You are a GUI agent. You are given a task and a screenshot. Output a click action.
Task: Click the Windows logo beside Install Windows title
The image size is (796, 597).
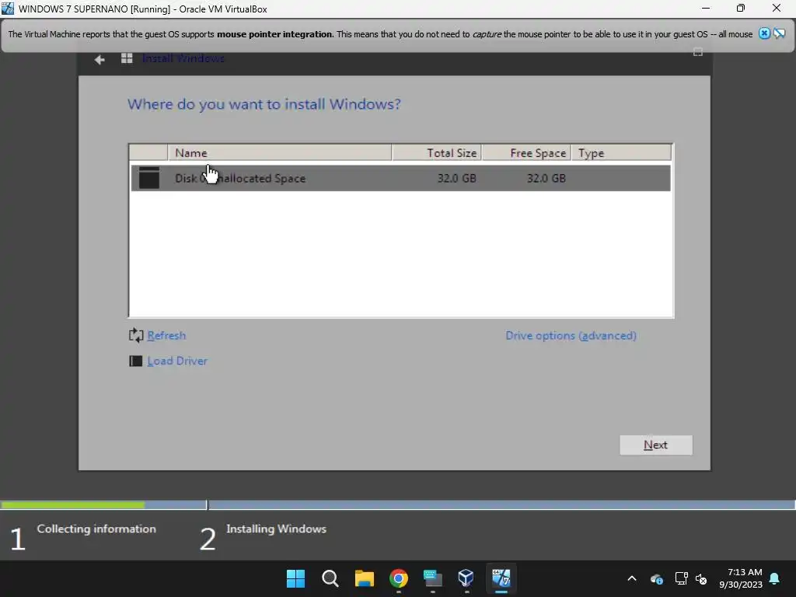[127, 58]
